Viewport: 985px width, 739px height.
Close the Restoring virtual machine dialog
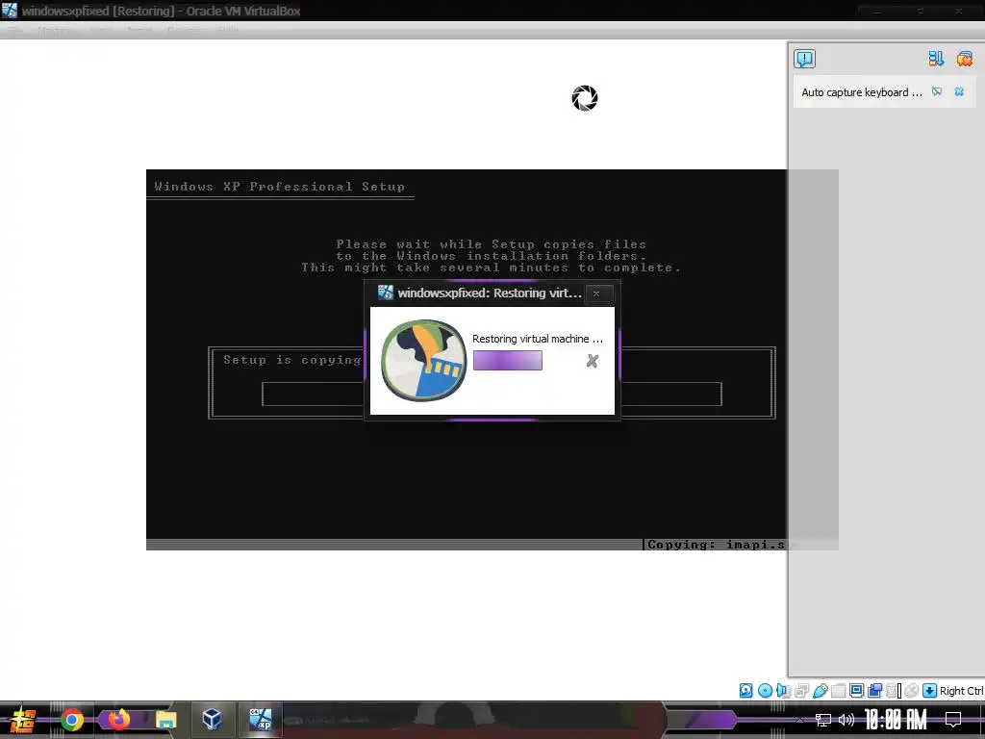(x=596, y=293)
